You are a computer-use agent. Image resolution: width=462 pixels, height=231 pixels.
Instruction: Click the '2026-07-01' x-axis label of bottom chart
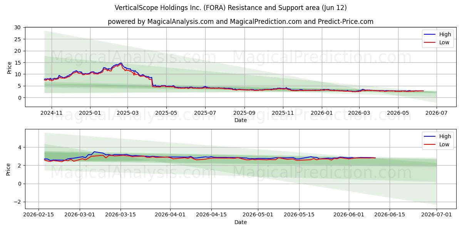(x=437, y=214)
